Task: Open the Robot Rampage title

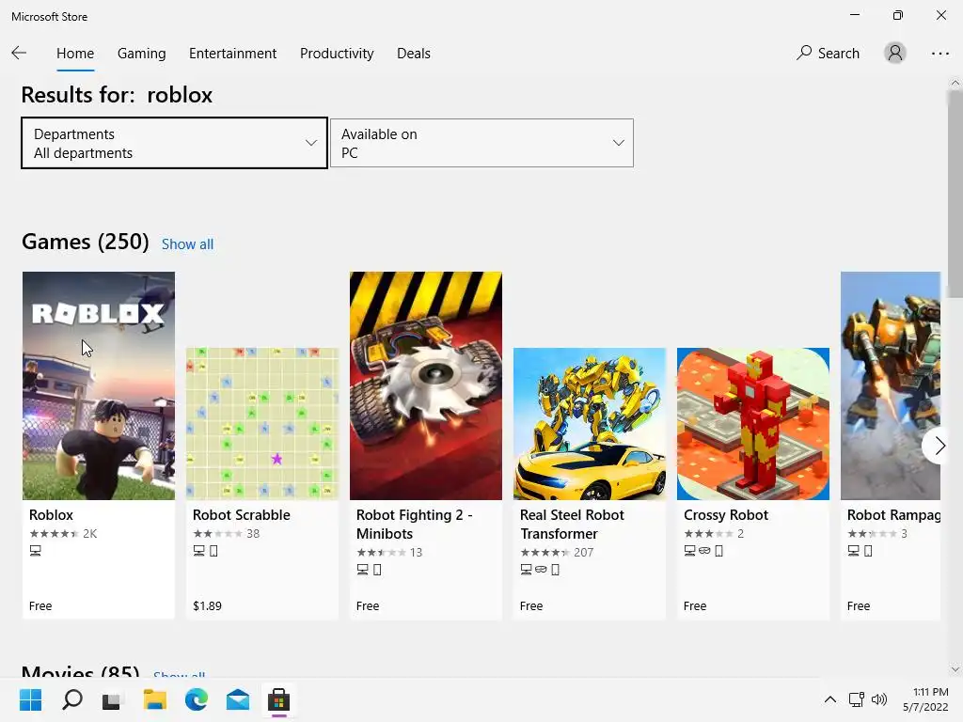Action: pos(893,515)
